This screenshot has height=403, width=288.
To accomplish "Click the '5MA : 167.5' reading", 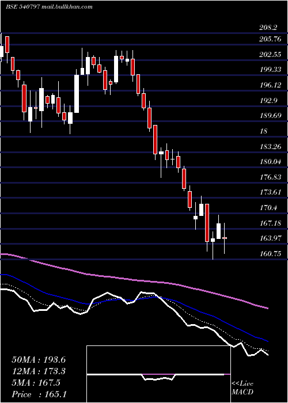I will pyautogui.click(x=36, y=383).
